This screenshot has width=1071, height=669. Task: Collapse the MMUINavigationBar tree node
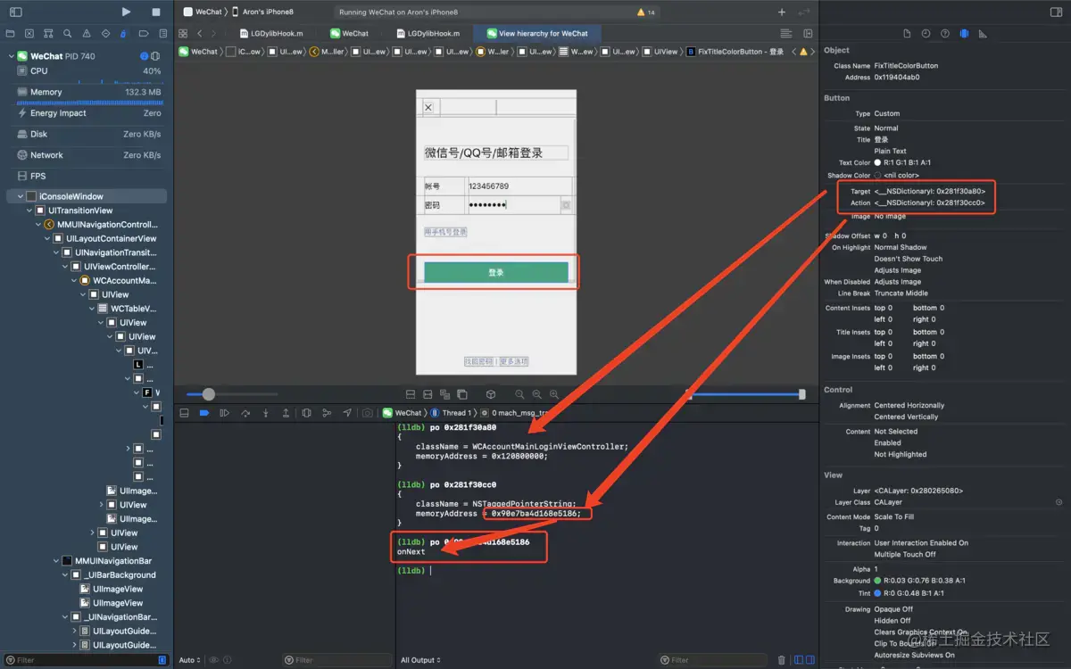56,561
